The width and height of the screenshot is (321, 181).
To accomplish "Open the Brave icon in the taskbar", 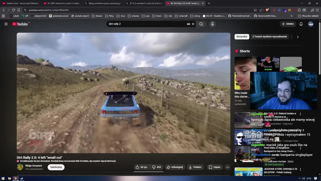I will pyautogui.click(x=16, y=178).
